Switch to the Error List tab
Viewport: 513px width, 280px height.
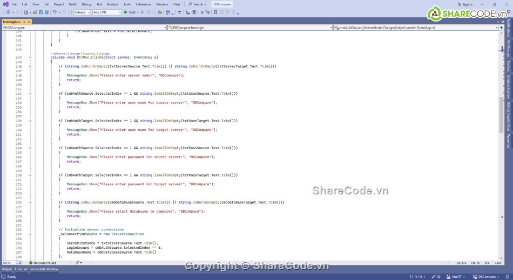point(21,269)
